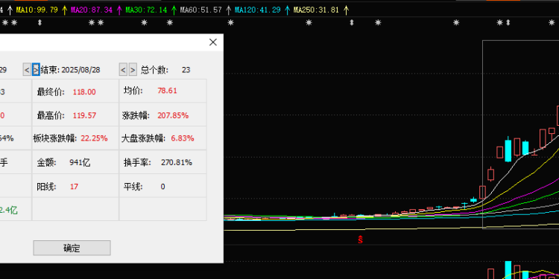Click the end date field 2025/08/28
The image size is (559, 279).
coord(80,70)
